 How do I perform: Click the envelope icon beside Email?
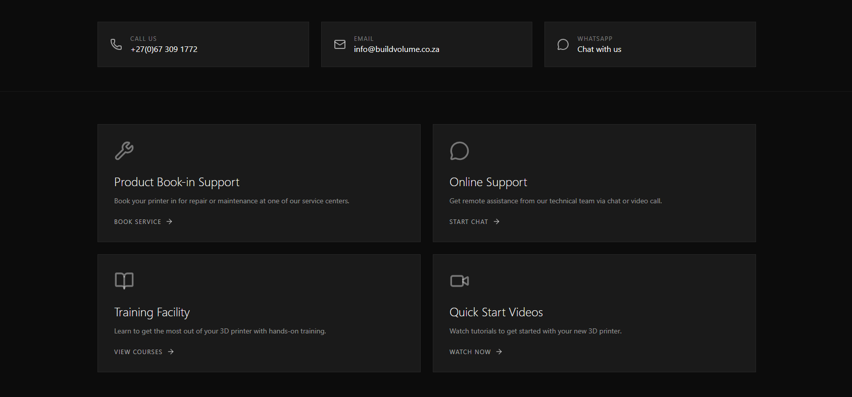[x=340, y=44]
